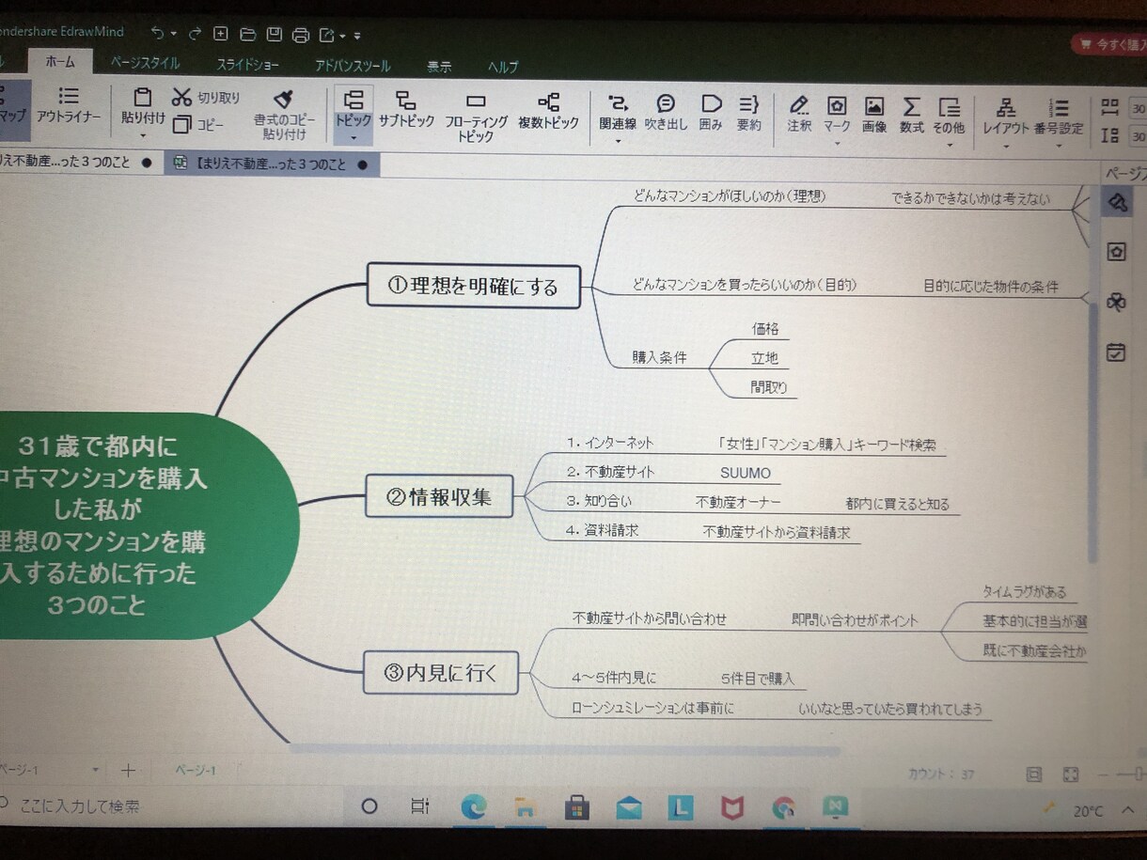Expand the 番号設定 dropdown arrow
The height and width of the screenshot is (860, 1147).
[x=1059, y=147]
